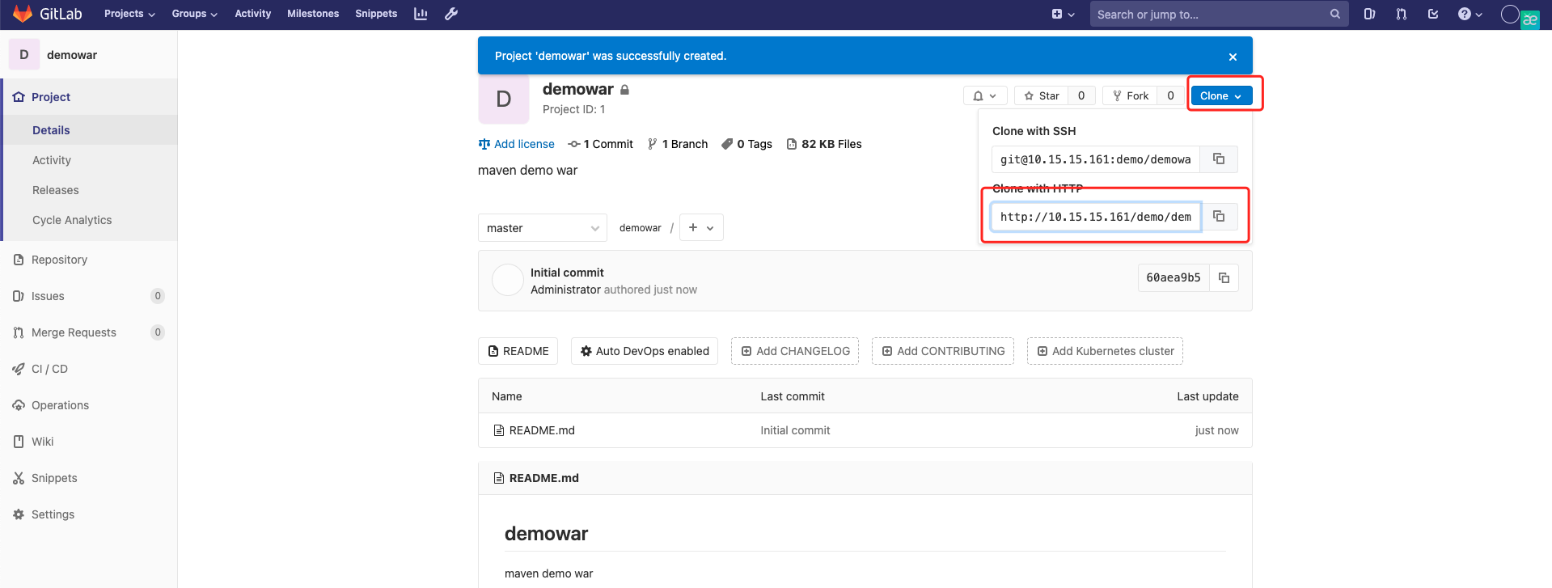
Task: Open the Projects menu in navbar
Action: (129, 14)
